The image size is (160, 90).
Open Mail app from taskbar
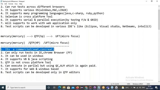[x=73, y=87]
